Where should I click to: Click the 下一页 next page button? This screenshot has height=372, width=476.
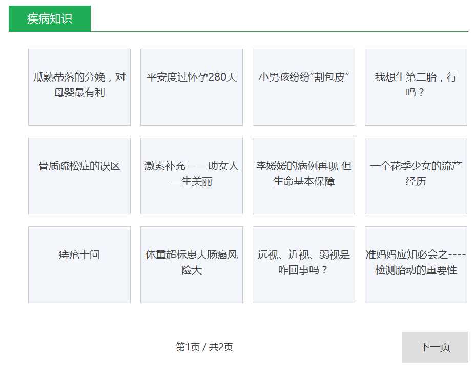coord(434,347)
